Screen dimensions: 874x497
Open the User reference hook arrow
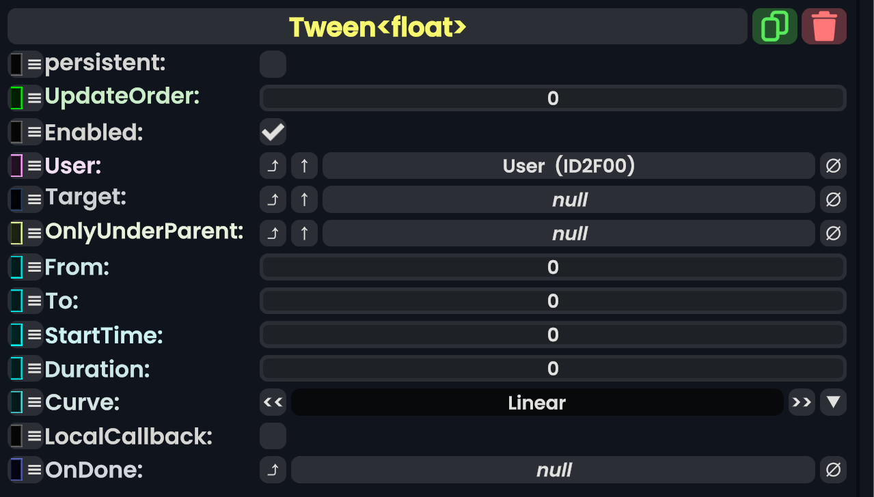[273, 166]
